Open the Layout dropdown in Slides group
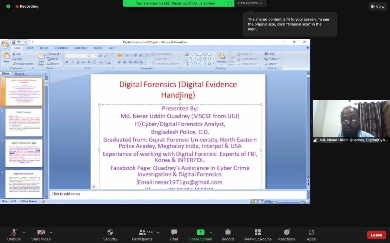390x243 pixels. click(x=54, y=54)
